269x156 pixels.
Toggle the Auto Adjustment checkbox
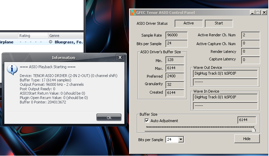[x=147, y=120]
